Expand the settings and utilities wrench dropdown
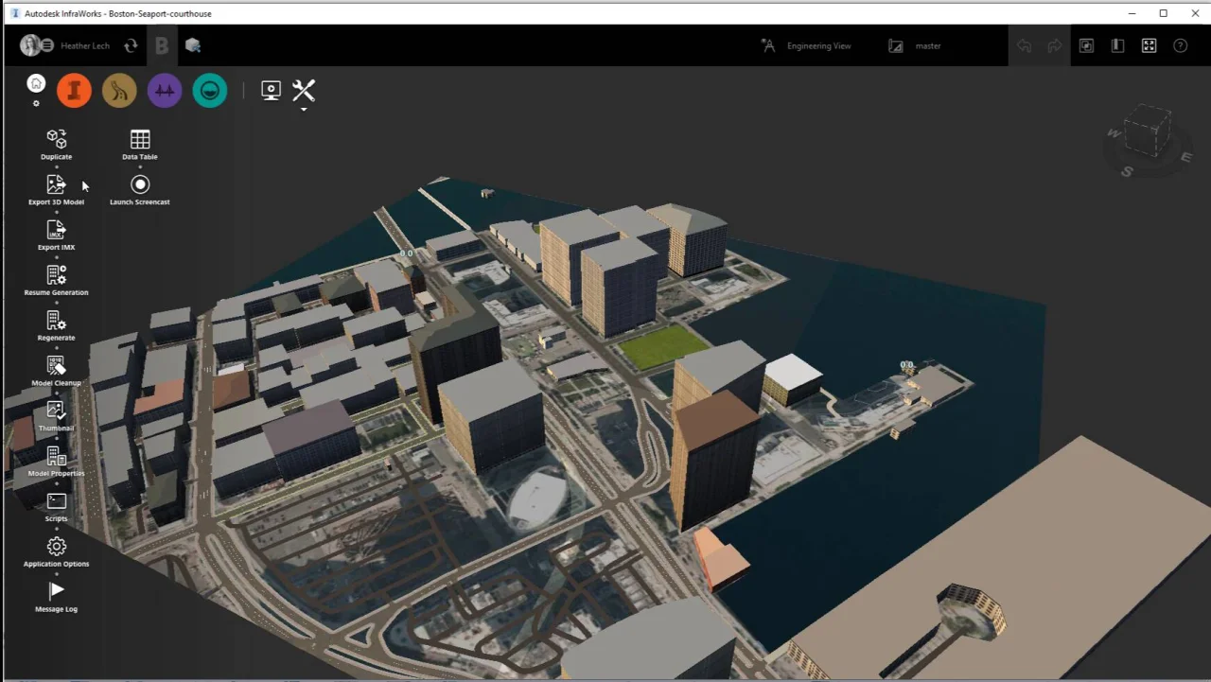This screenshot has height=682, width=1211. point(304,93)
